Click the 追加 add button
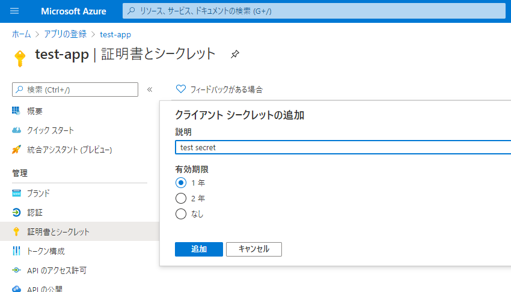The image size is (511, 292). click(199, 249)
